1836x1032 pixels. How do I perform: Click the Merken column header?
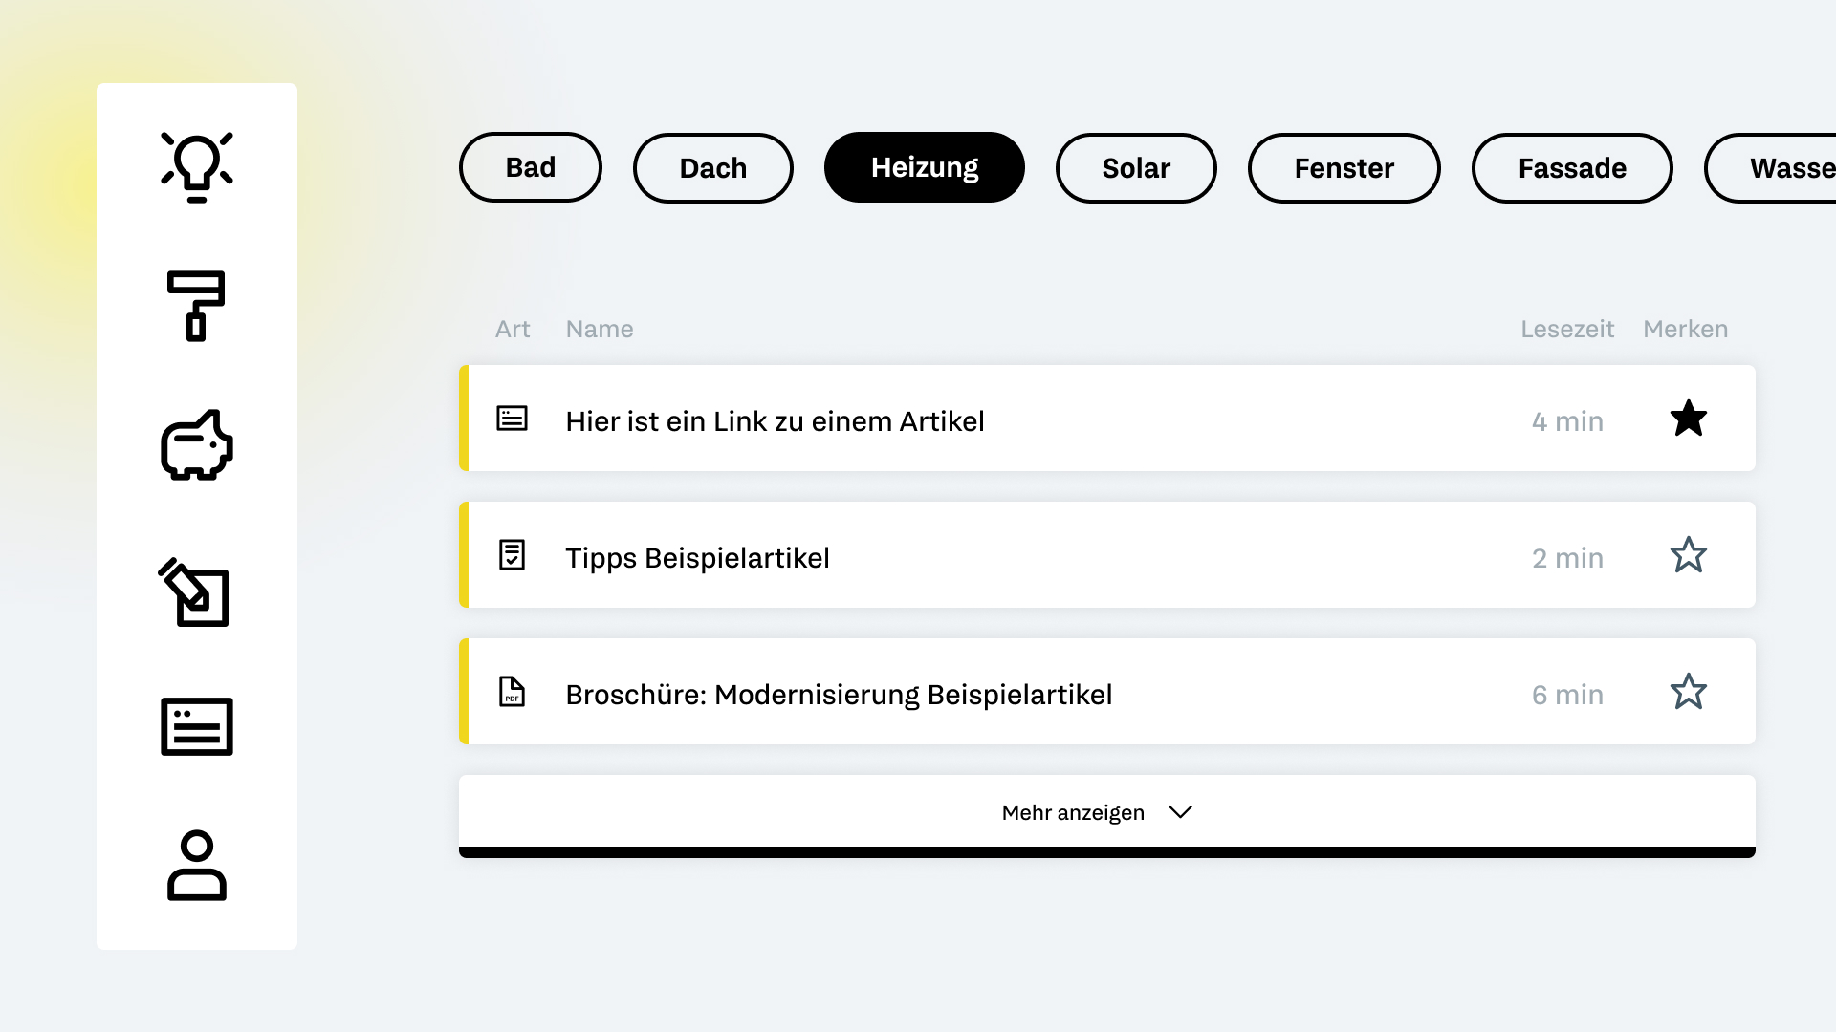(x=1686, y=330)
